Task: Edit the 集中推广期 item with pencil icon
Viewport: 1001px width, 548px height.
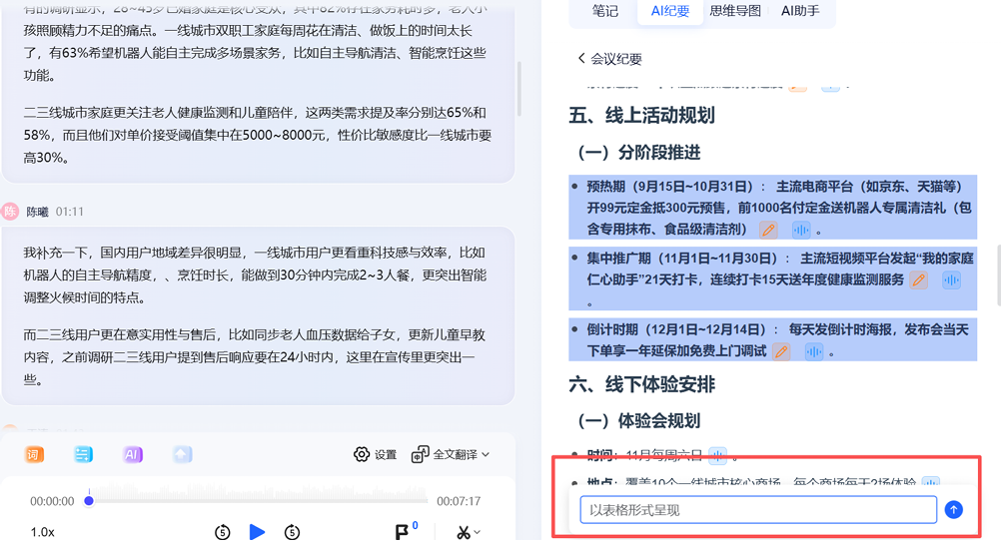Action: click(x=919, y=280)
